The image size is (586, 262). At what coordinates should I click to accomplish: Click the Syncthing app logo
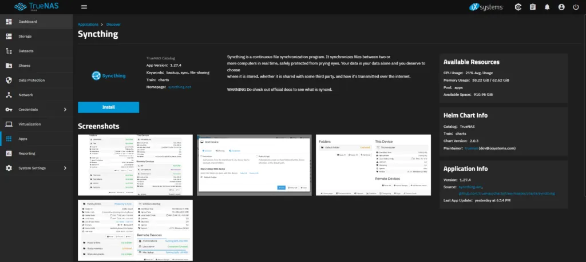tap(109, 76)
